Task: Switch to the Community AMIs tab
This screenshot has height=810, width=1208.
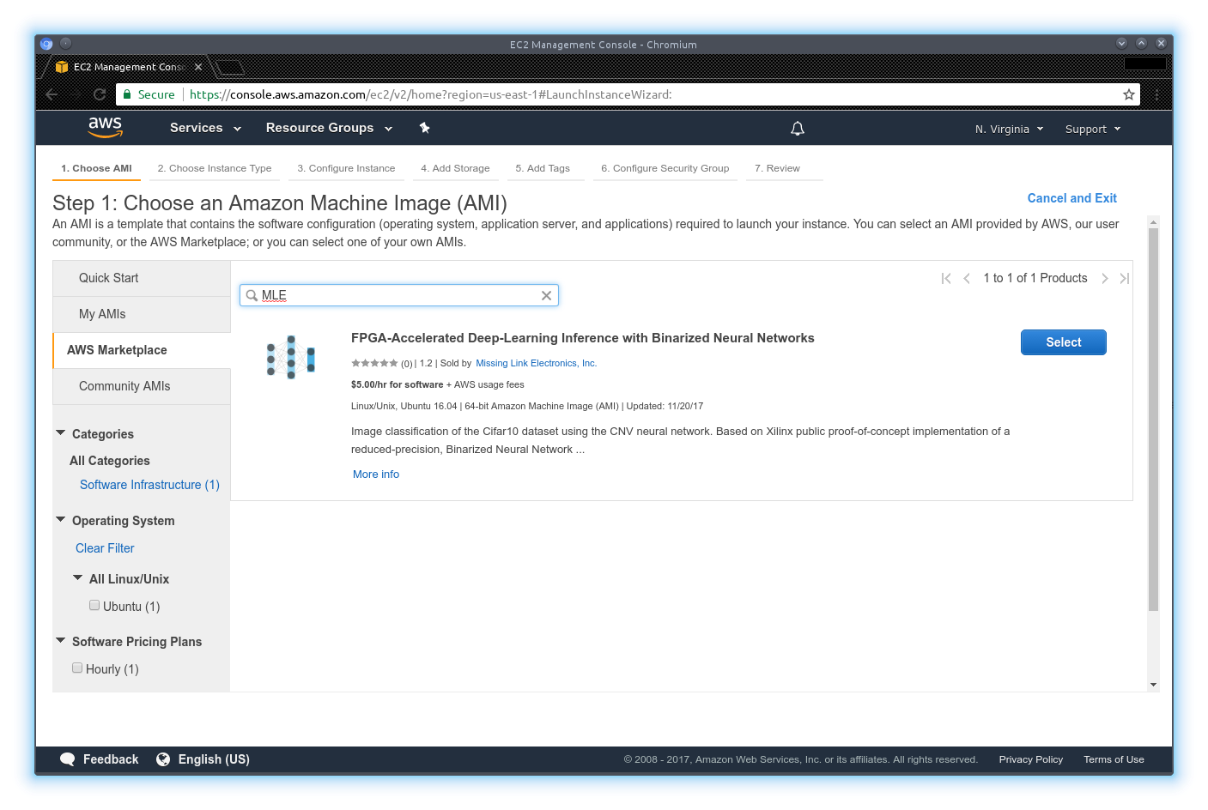Action: pos(124,386)
